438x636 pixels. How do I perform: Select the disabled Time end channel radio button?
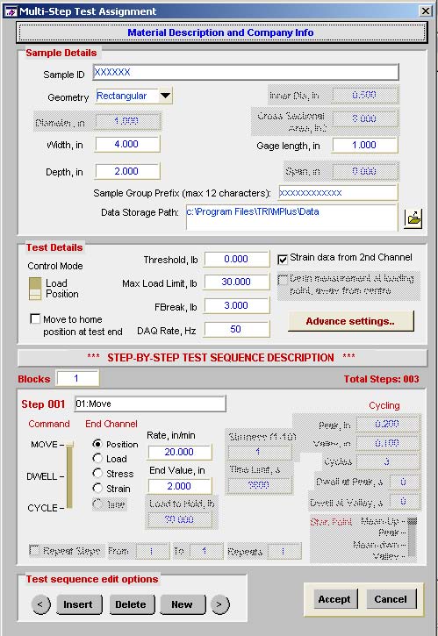click(x=97, y=504)
